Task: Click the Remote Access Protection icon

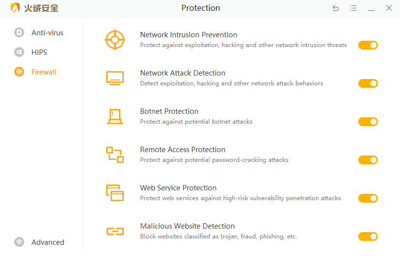Action: pyautogui.click(x=115, y=155)
